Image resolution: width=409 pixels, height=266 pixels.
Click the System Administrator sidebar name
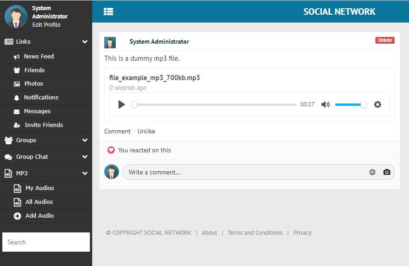(x=50, y=12)
